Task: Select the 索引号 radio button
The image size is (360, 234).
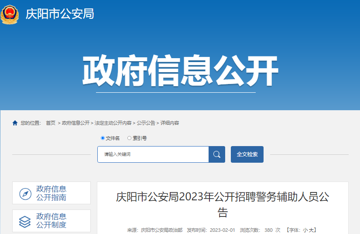Action: (x=129, y=138)
